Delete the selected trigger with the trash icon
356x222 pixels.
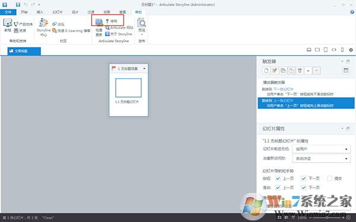coord(300,70)
